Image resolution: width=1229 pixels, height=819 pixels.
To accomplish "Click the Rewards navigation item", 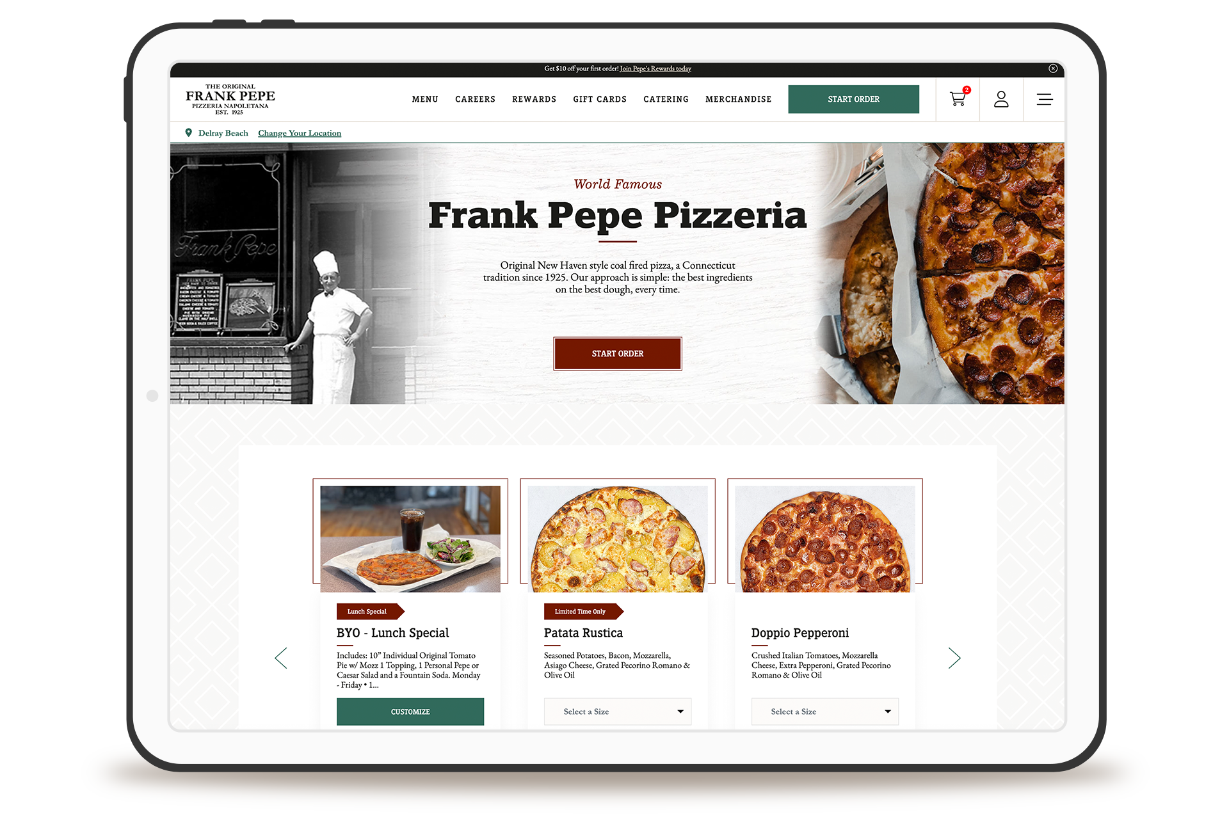I will pyautogui.click(x=534, y=99).
